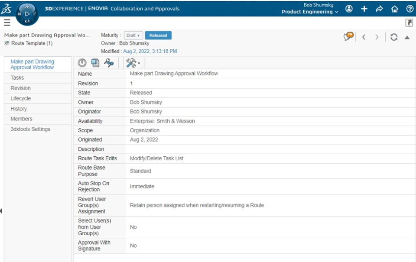Image resolution: width=416 pixels, height=262 pixels.
Task: Open the tools wrench dropdown
Action: (133, 63)
